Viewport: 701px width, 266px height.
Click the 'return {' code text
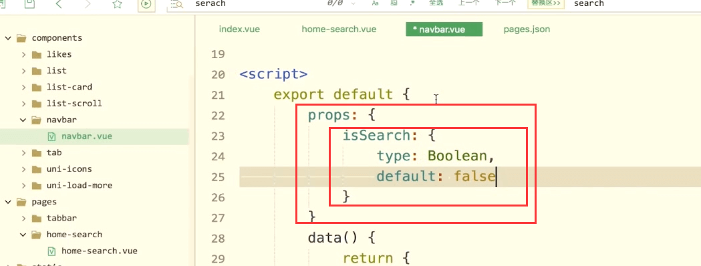[x=376, y=259]
